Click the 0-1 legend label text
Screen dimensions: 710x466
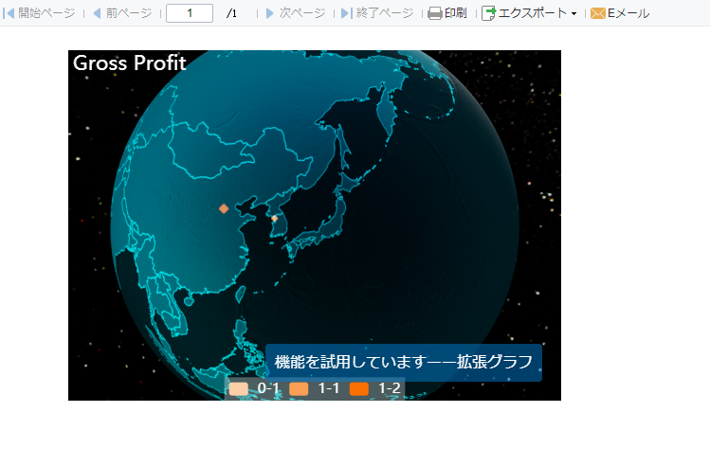(x=268, y=388)
